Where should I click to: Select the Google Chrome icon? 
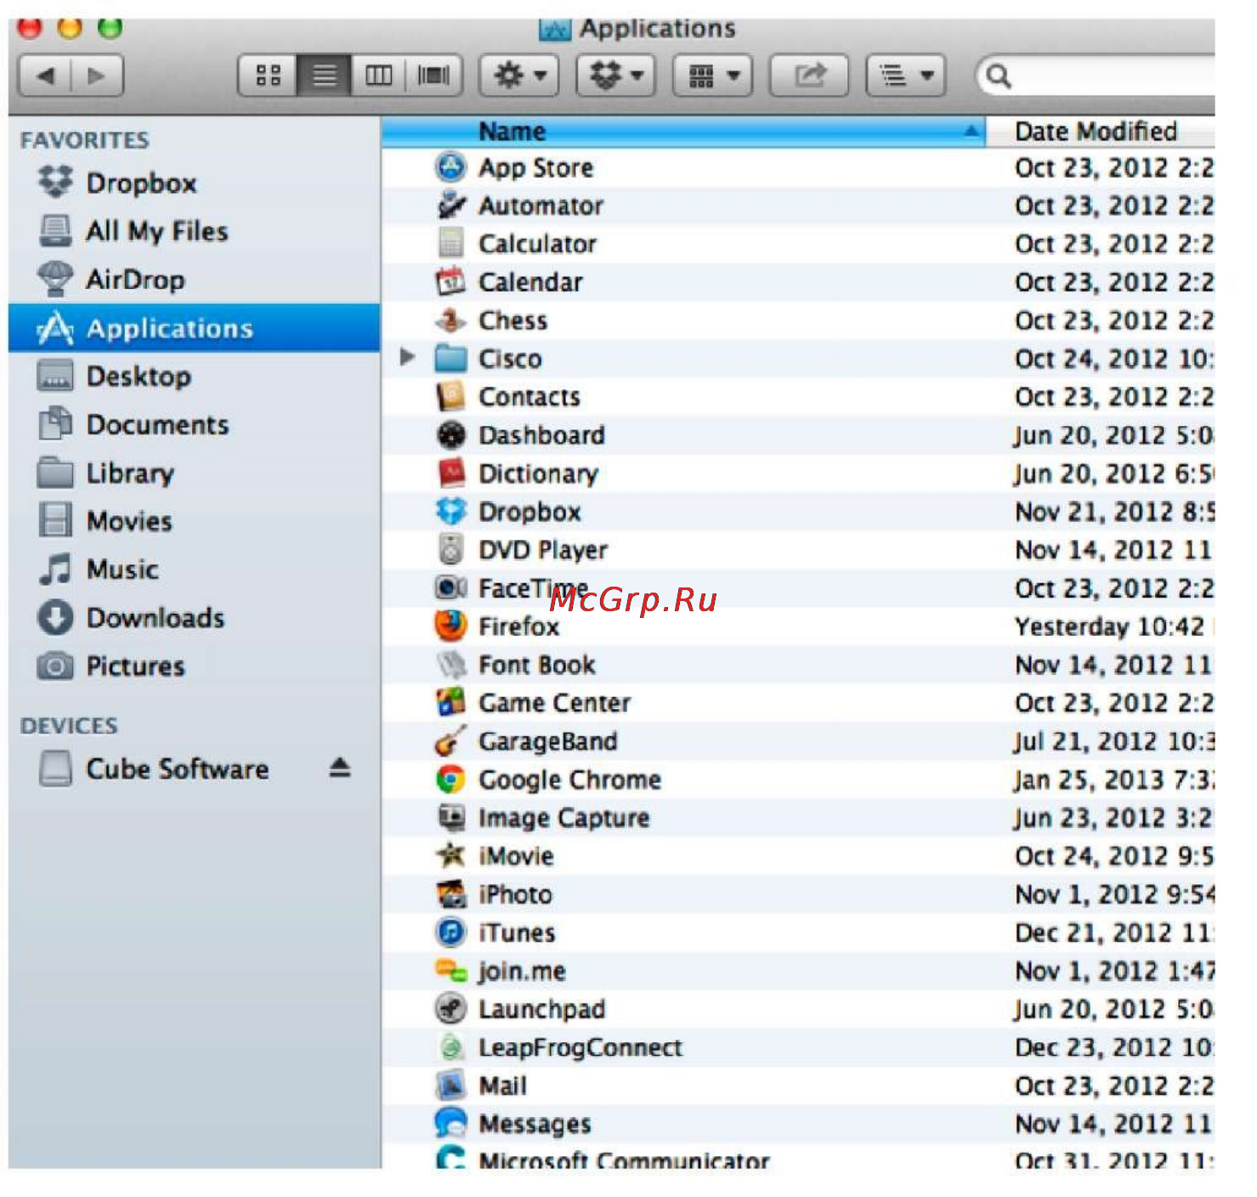tap(450, 779)
